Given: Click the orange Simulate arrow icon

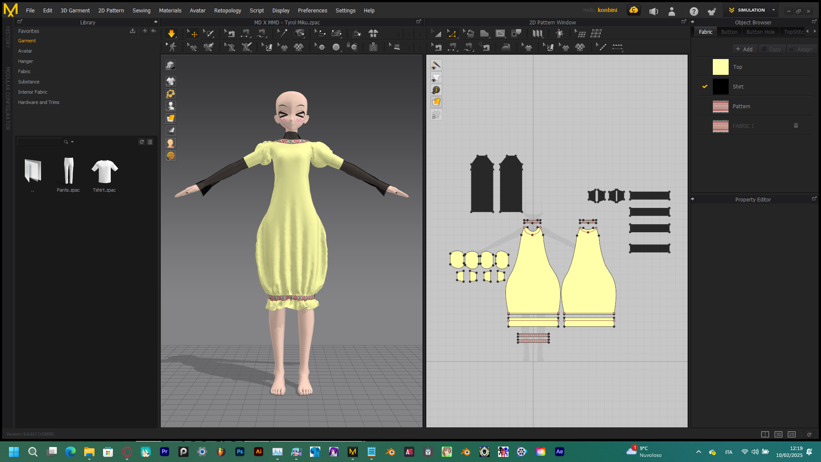Looking at the screenshot, I should pyautogui.click(x=171, y=33).
